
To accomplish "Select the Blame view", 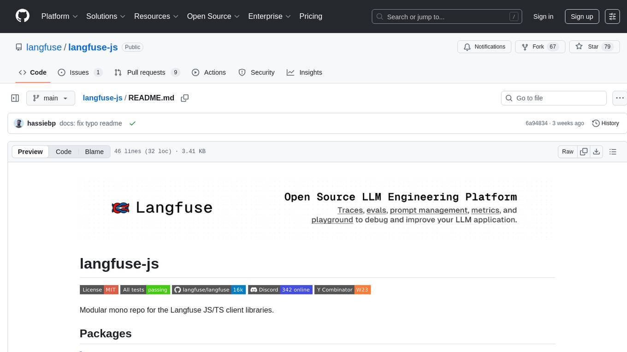I will pos(95,152).
